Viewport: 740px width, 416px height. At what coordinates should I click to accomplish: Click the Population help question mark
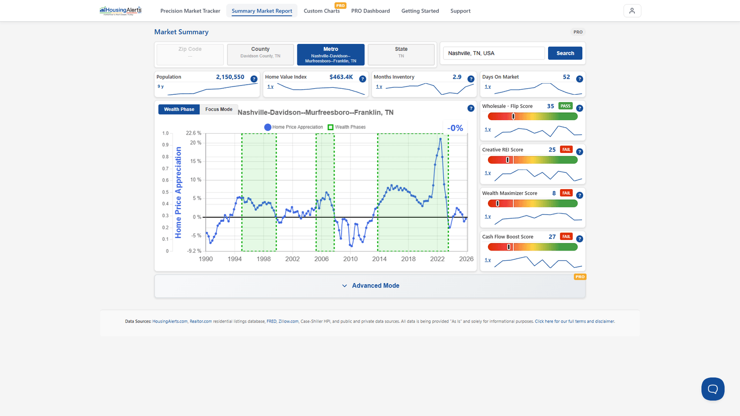click(x=254, y=79)
